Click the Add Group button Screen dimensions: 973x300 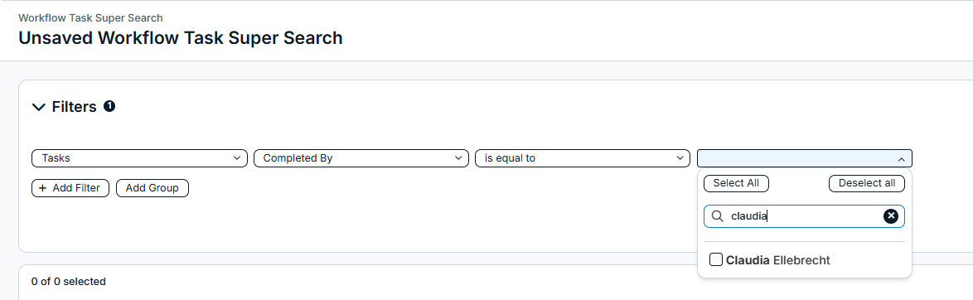click(x=152, y=188)
